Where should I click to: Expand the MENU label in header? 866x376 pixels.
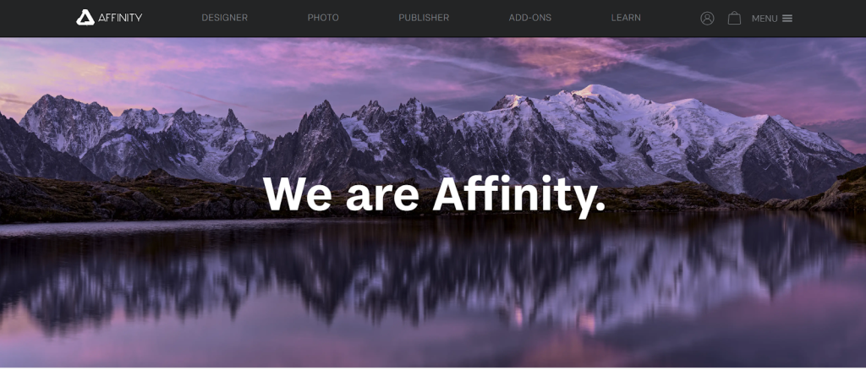[x=765, y=19]
